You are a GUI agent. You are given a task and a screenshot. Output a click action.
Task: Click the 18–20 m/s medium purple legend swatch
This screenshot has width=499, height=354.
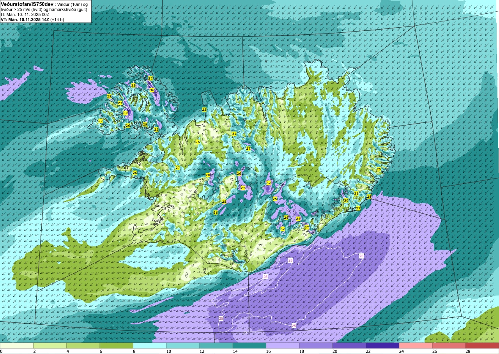coord(316,345)
